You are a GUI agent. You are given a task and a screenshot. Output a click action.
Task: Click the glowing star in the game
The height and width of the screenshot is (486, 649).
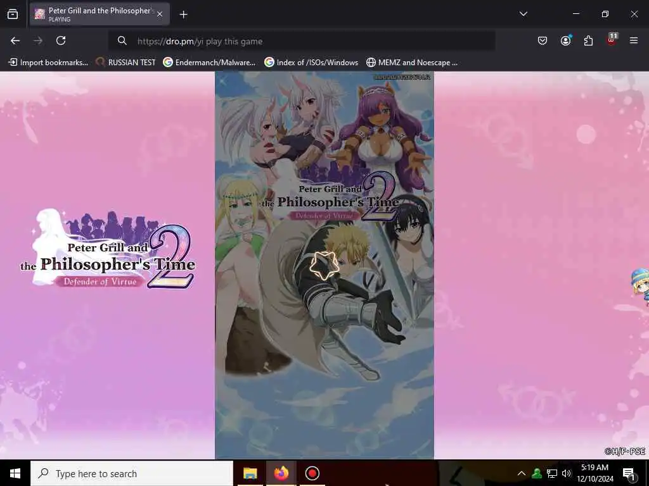[x=324, y=266]
